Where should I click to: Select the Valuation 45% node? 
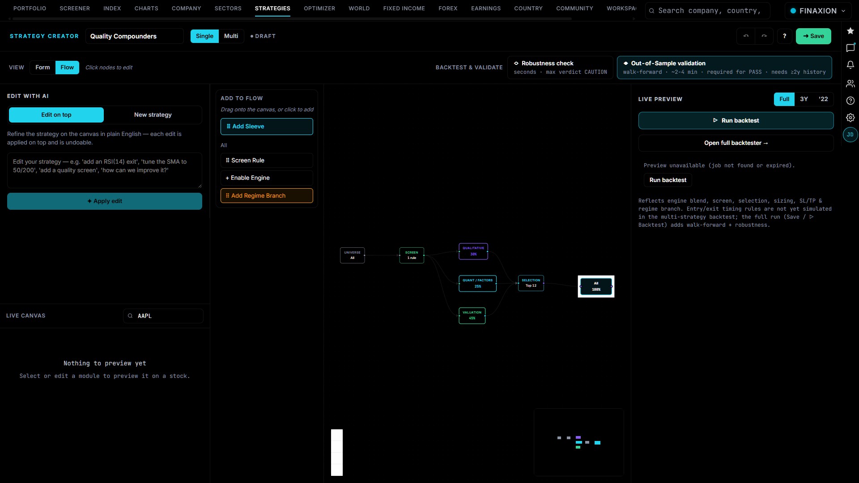coord(472,316)
